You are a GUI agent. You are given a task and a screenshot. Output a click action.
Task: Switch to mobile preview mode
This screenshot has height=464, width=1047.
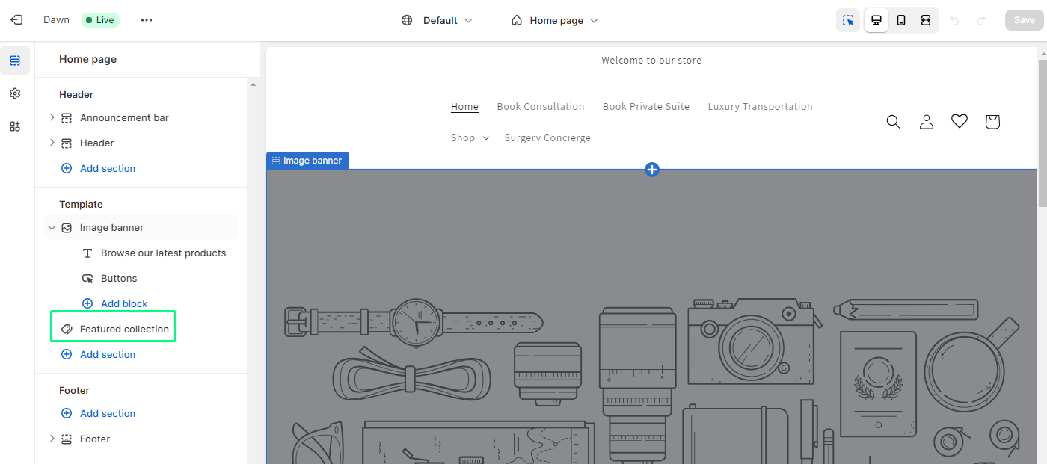(901, 20)
